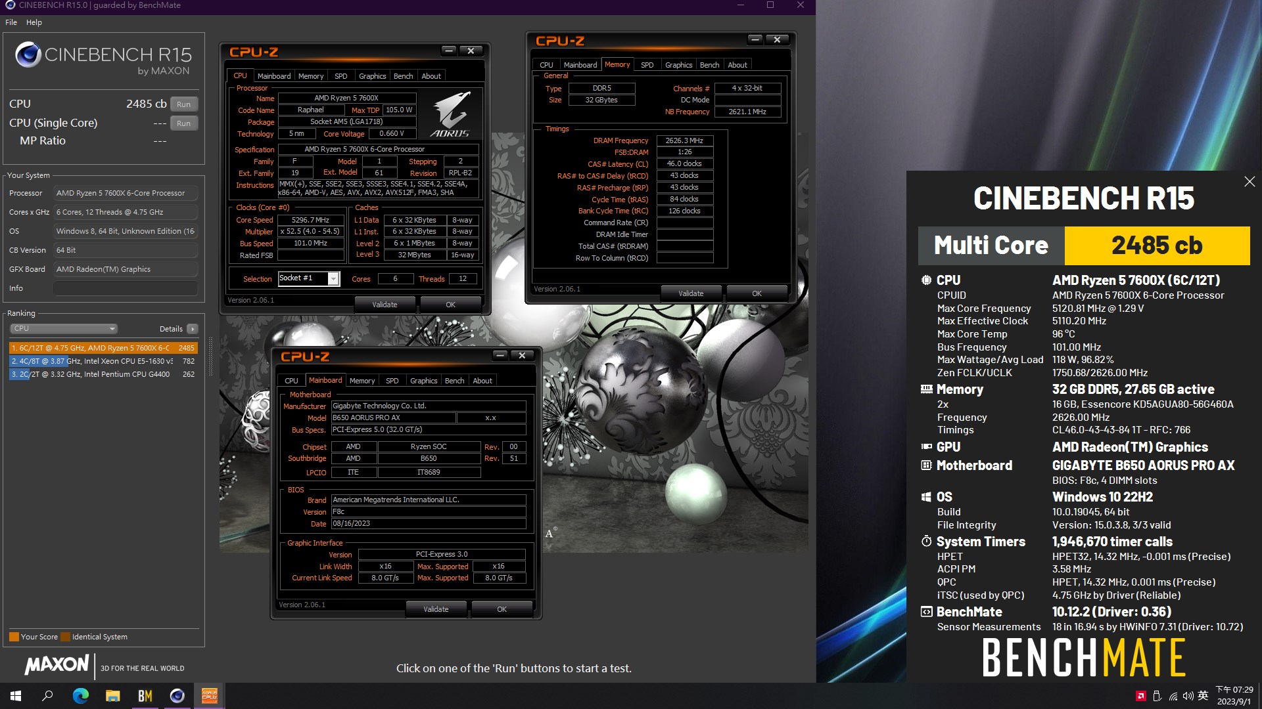1262x709 pixels.
Task: Click Identical System legend swatch
Action: point(65,637)
